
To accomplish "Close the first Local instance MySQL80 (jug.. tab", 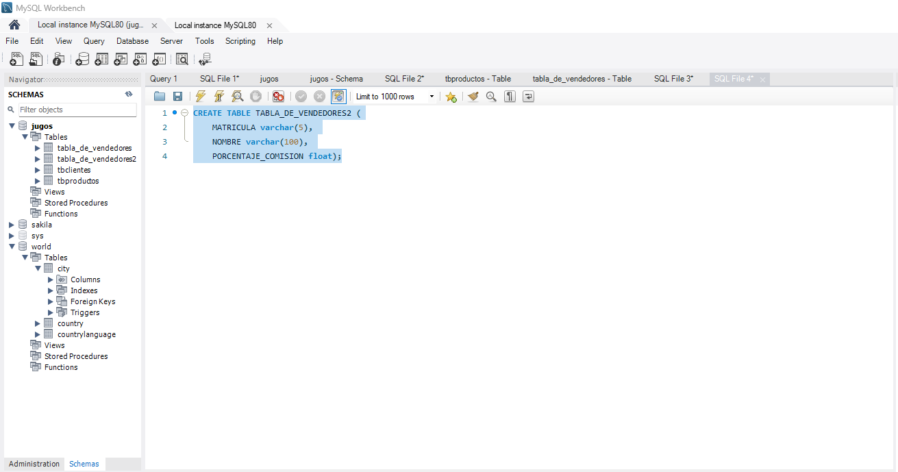I will (154, 26).
